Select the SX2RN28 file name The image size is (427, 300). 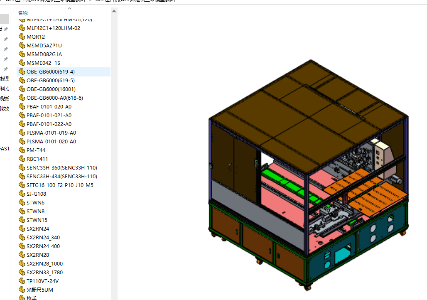click(x=38, y=255)
